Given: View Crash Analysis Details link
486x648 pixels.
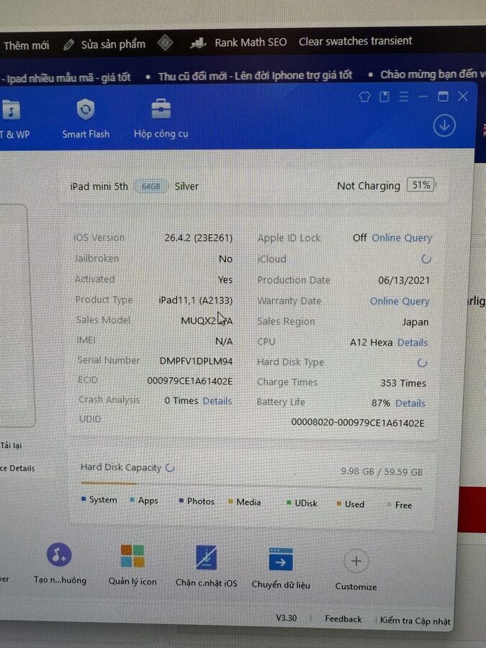Looking at the screenshot, I should tap(217, 401).
